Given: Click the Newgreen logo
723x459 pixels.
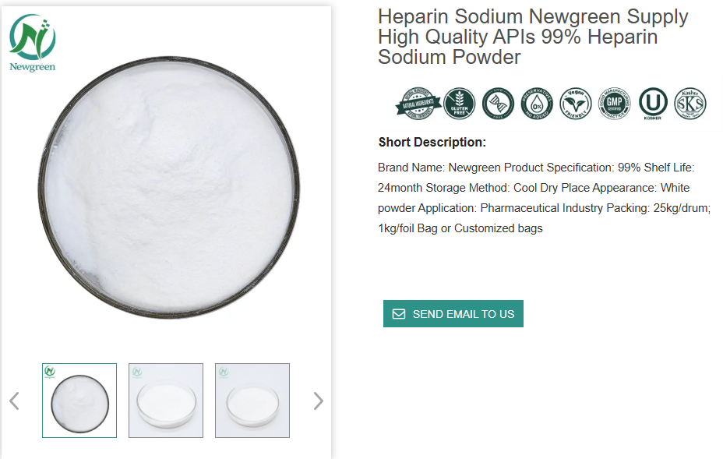Looking at the screenshot, I should point(33,43).
